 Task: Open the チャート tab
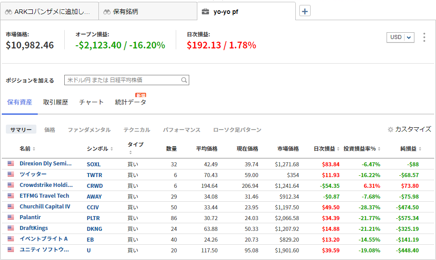pos(92,102)
